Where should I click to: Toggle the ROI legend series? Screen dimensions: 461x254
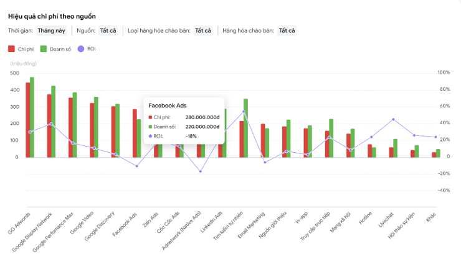[x=87, y=49]
